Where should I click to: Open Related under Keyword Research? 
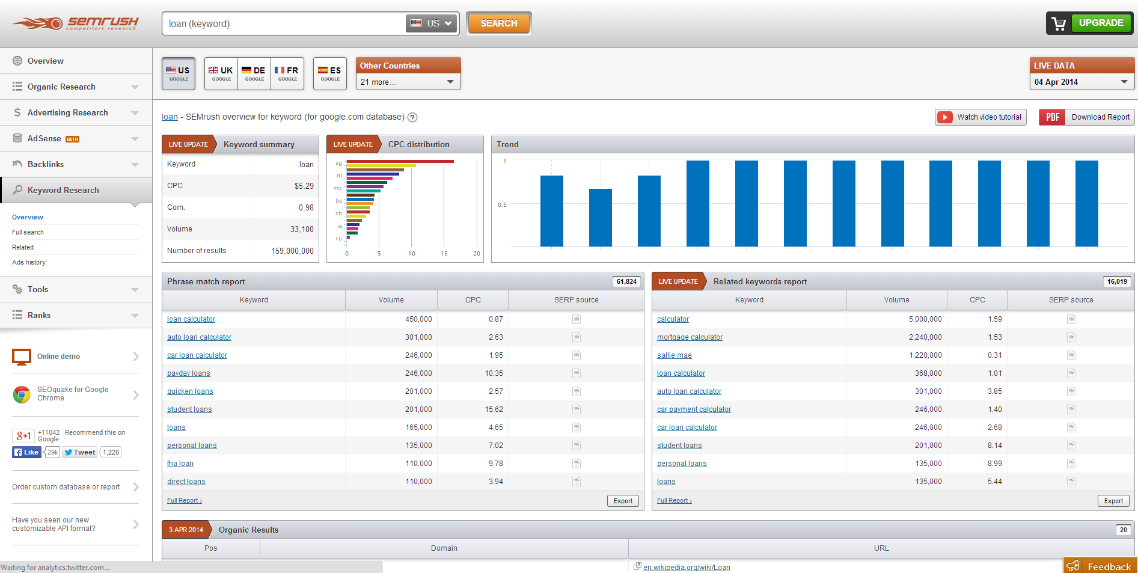[23, 247]
